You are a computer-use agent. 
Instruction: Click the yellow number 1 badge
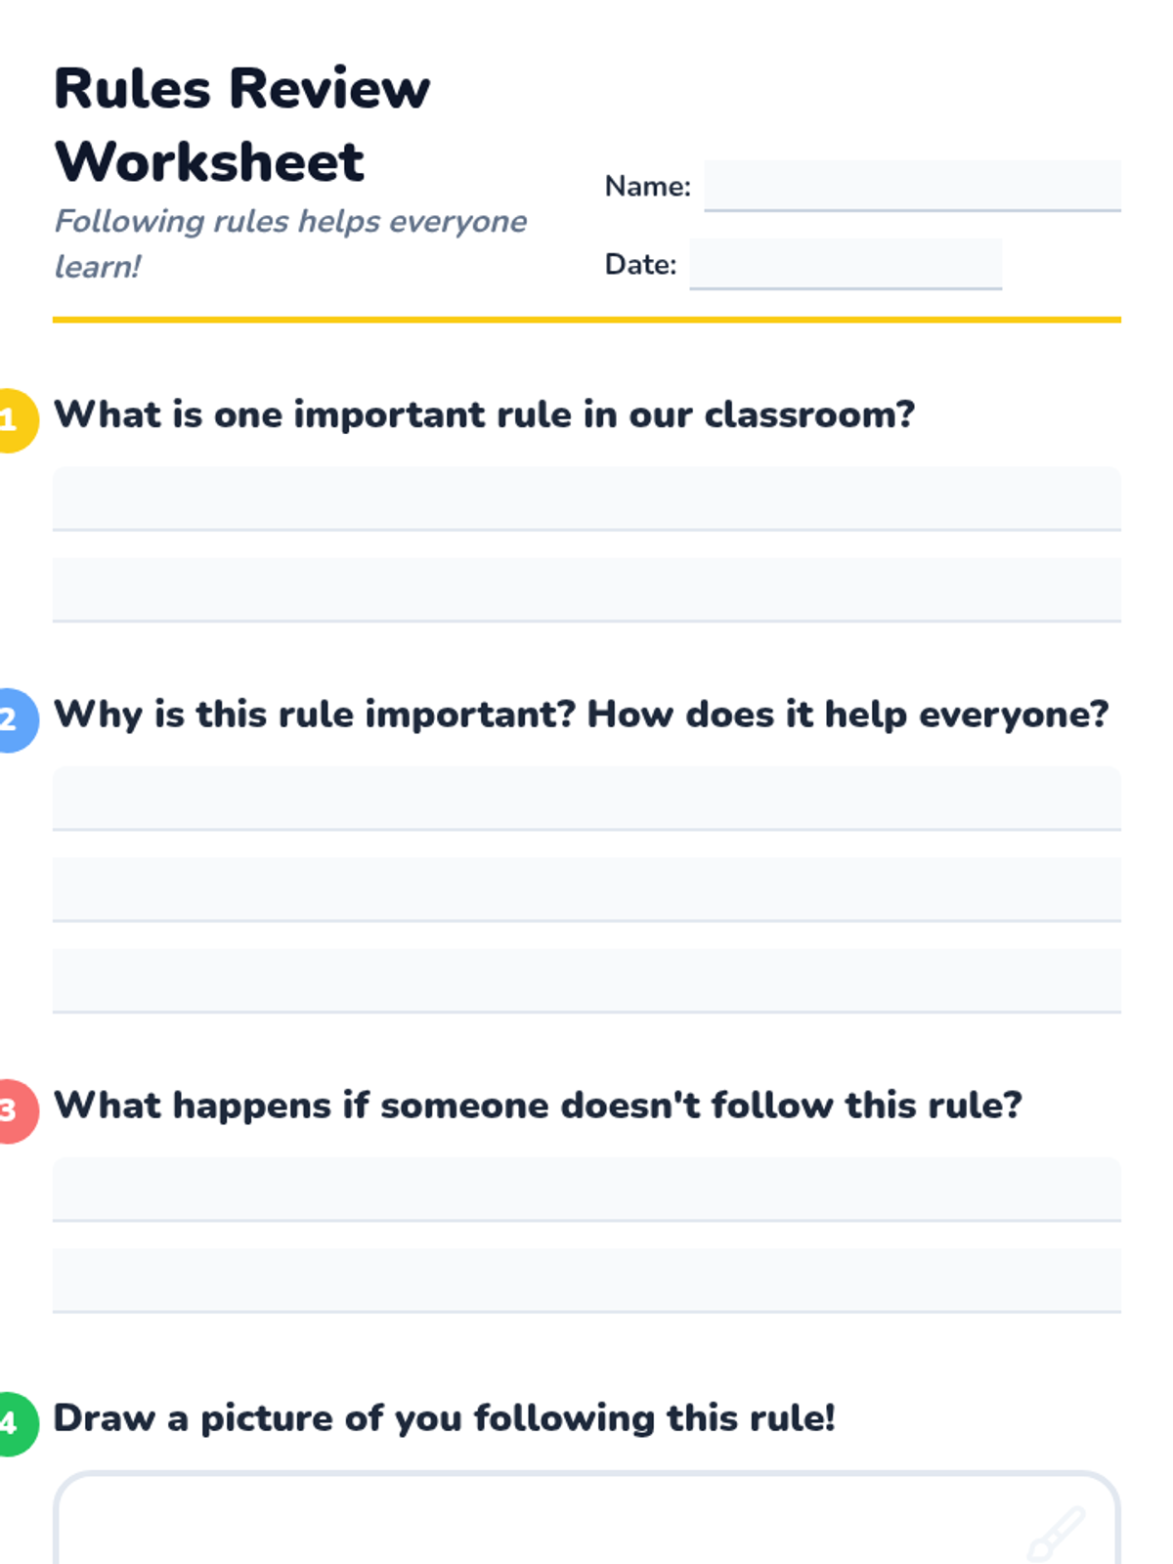[x=12, y=420]
